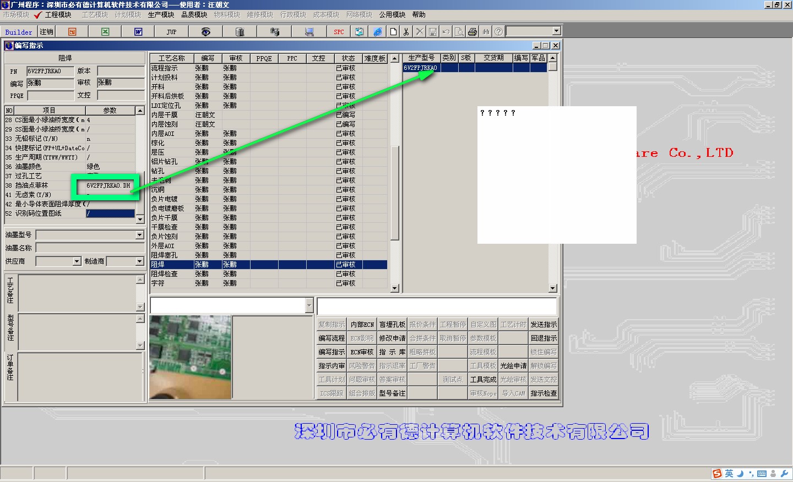The image size is (793, 482).
Task: Click the 盲埋孔板 button
Action: click(x=392, y=325)
